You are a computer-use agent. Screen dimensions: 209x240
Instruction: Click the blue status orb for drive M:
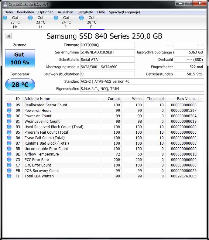[x=5, y=18]
